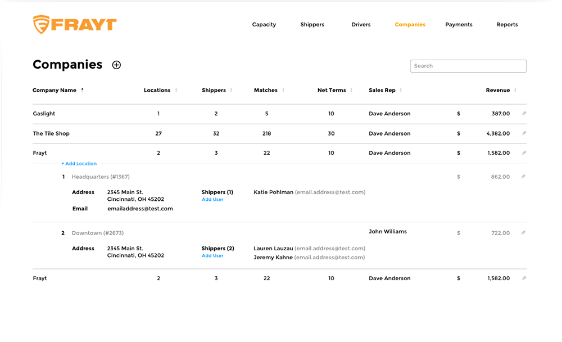Click Downtown revenue 722.00
Screen dimensions: 562x342
pos(501,233)
